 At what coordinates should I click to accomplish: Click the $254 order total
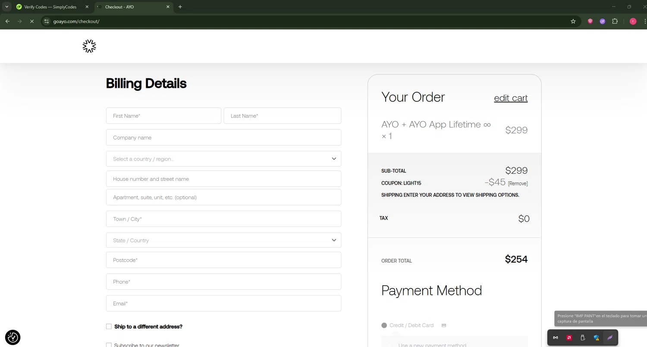coord(516,259)
